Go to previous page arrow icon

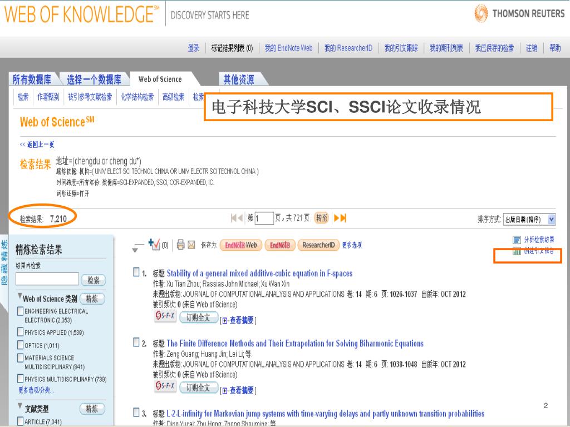(x=240, y=218)
